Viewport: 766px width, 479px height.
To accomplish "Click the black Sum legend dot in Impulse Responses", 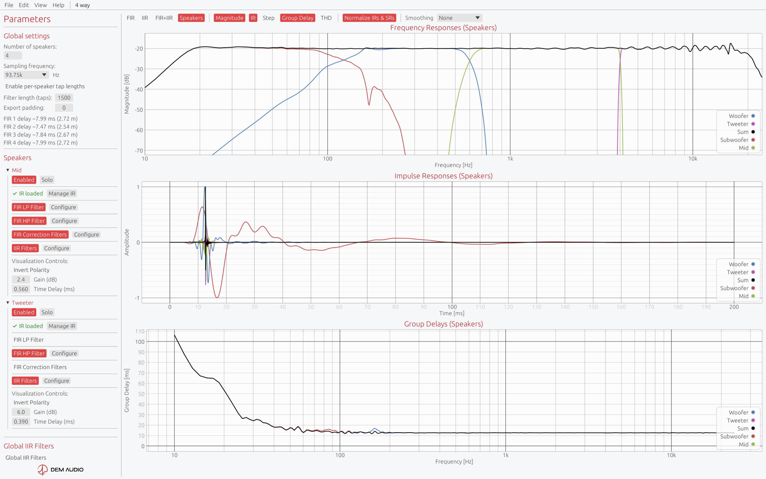I will [x=753, y=280].
